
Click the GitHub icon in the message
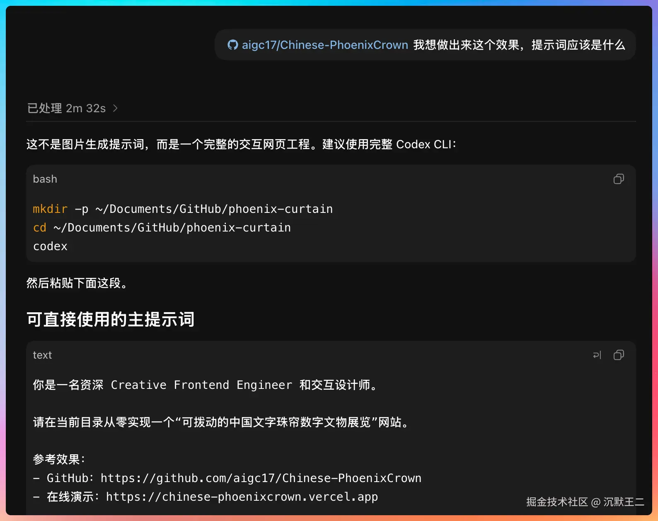[x=233, y=45]
